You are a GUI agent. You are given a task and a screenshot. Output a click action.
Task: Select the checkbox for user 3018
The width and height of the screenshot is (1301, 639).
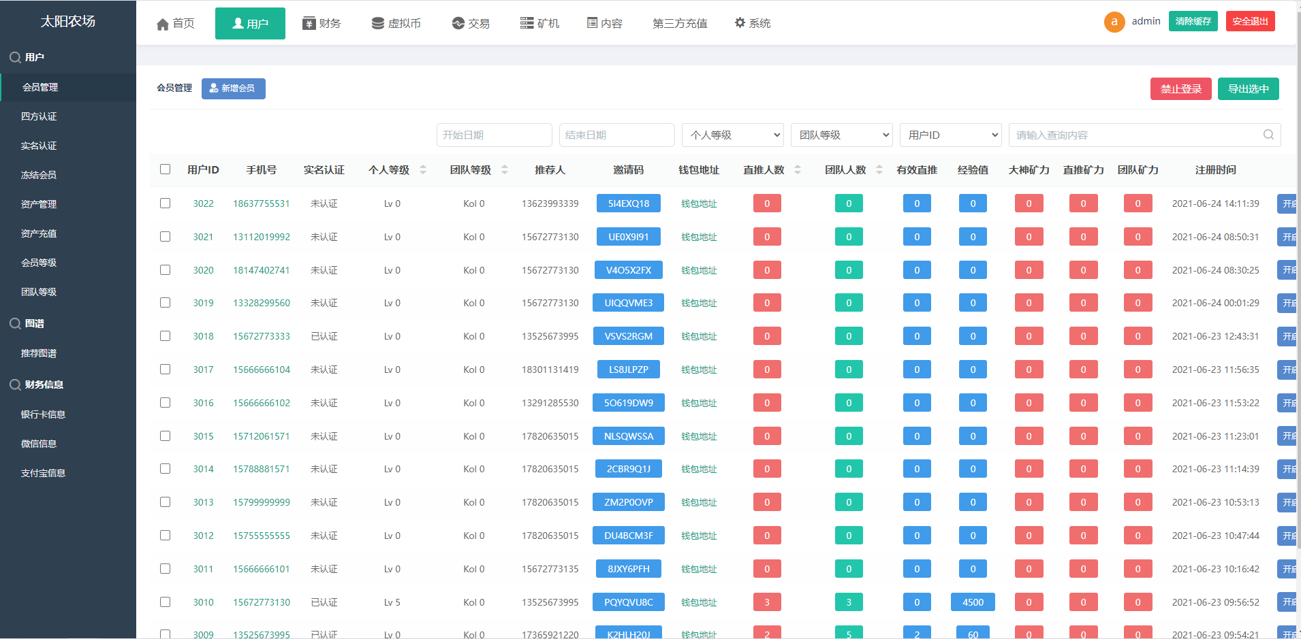coord(166,336)
